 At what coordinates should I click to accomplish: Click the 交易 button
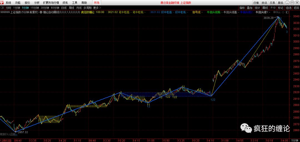pos(272,3)
